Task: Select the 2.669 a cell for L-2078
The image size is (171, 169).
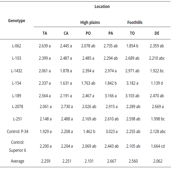Action: (157, 106)
